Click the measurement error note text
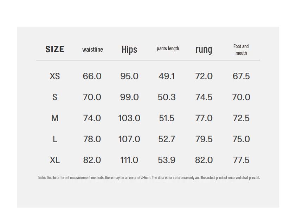The height and width of the screenshot is (222, 296). 149,178
